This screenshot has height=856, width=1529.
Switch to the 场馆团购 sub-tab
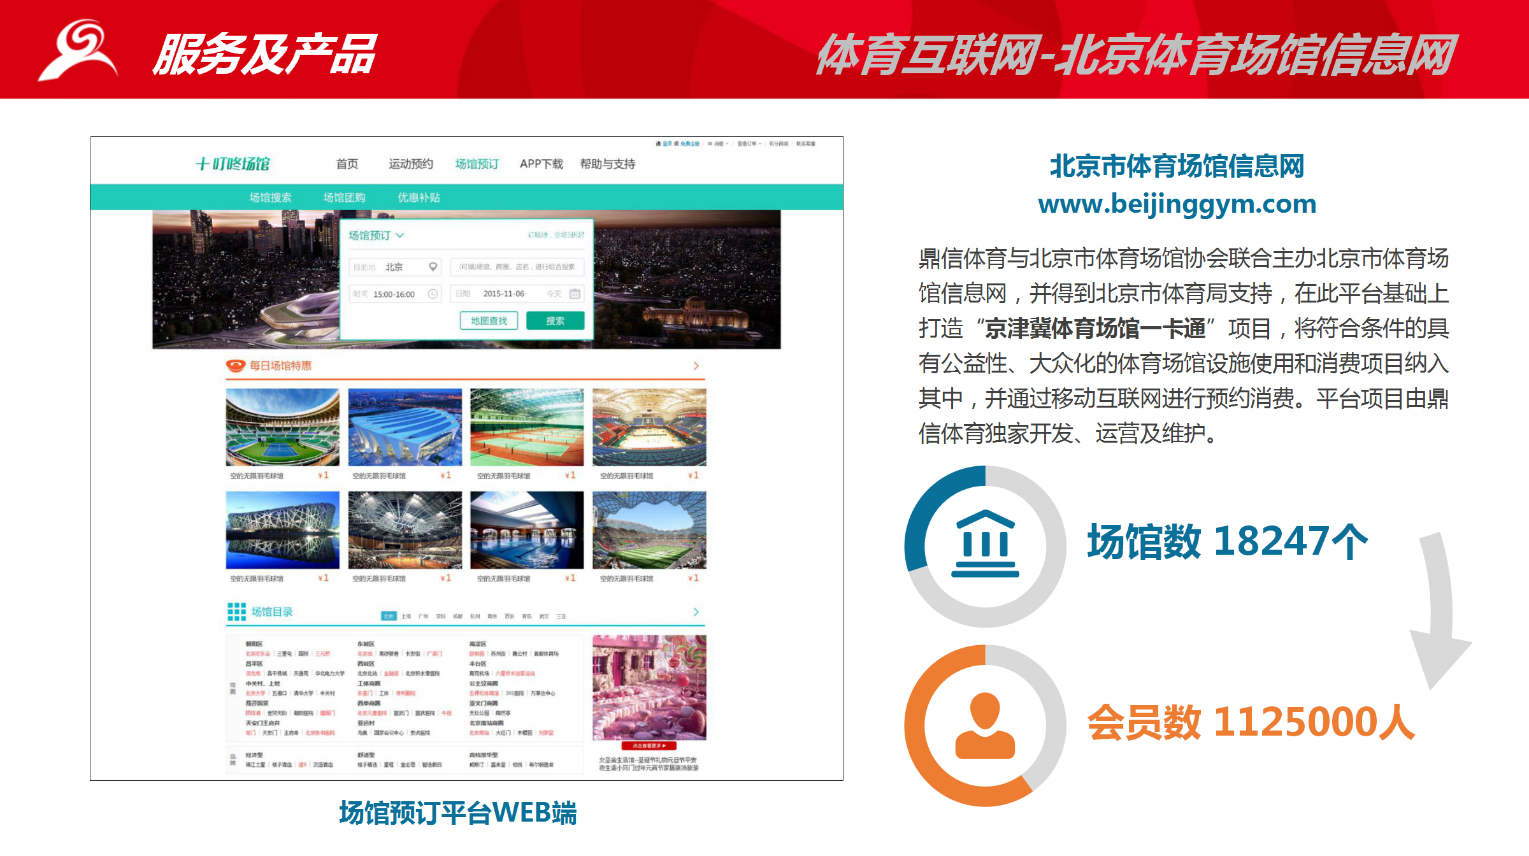pos(344,197)
